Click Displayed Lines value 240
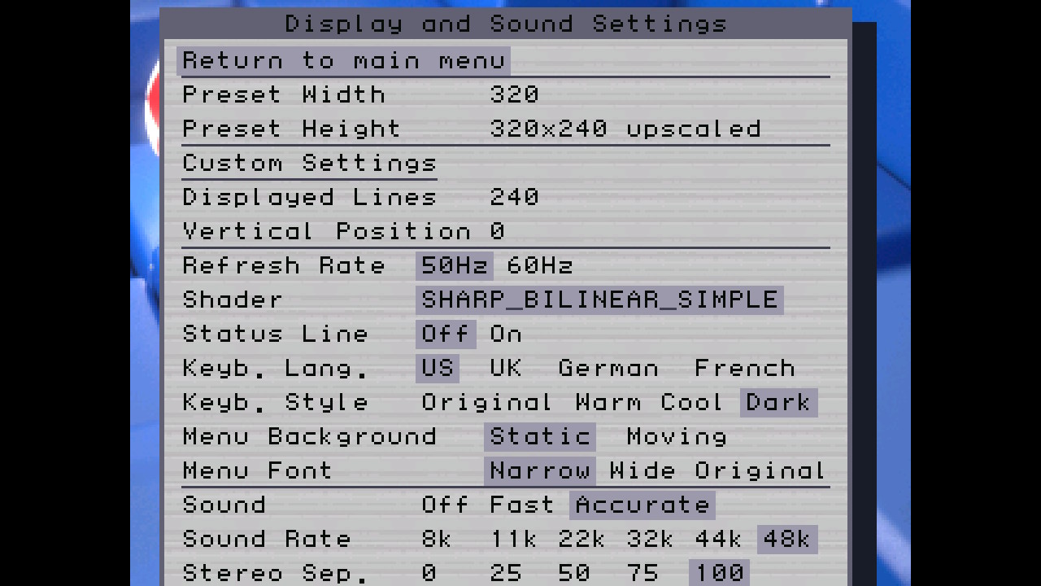The width and height of the screenshot is (1041, 586). (514, 197)
